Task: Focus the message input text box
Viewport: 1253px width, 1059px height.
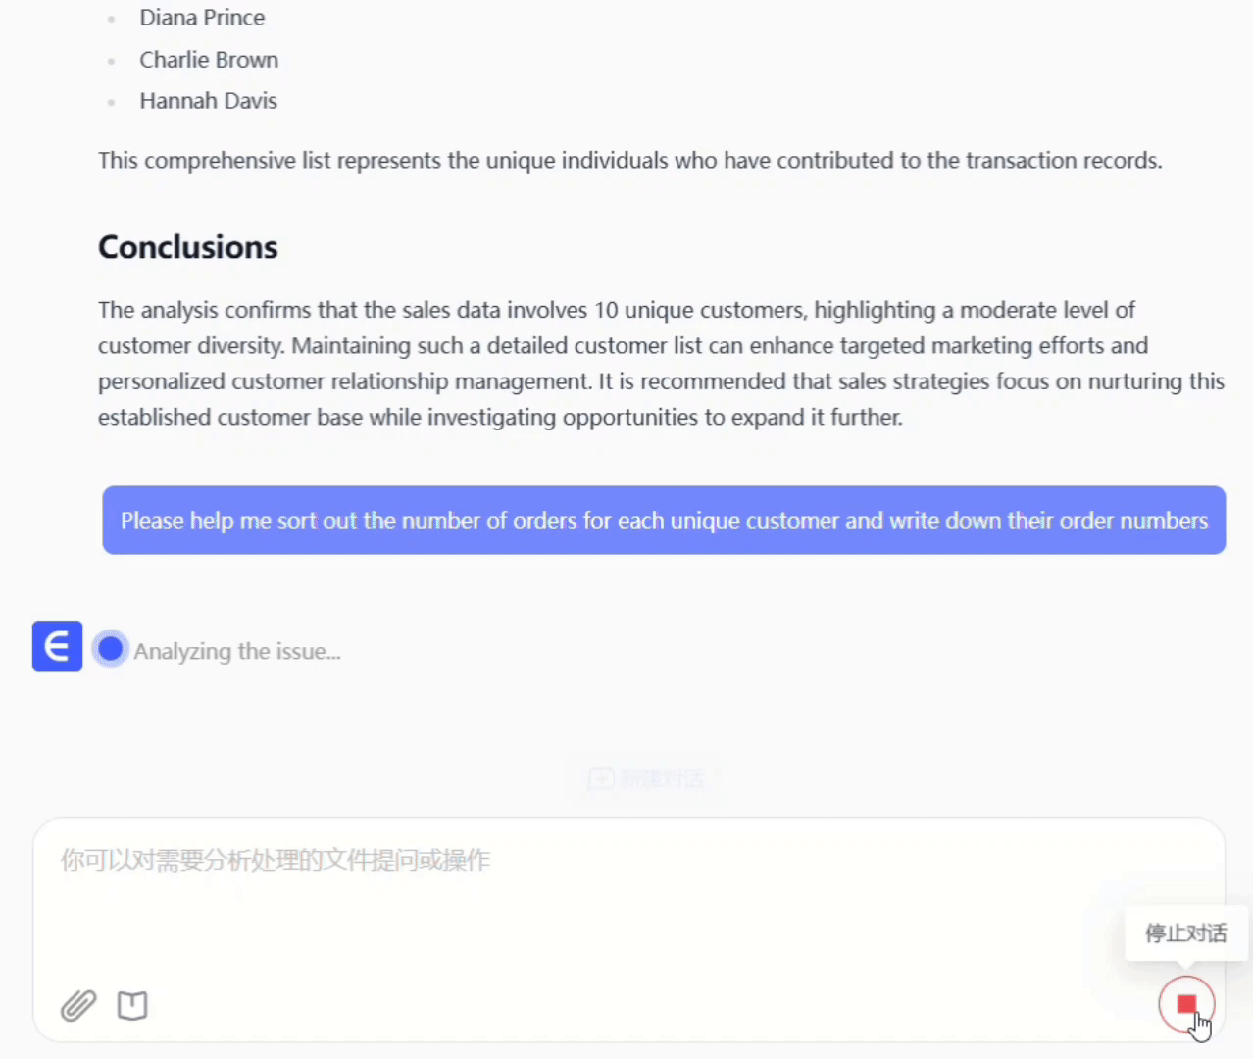Action: 627,902
